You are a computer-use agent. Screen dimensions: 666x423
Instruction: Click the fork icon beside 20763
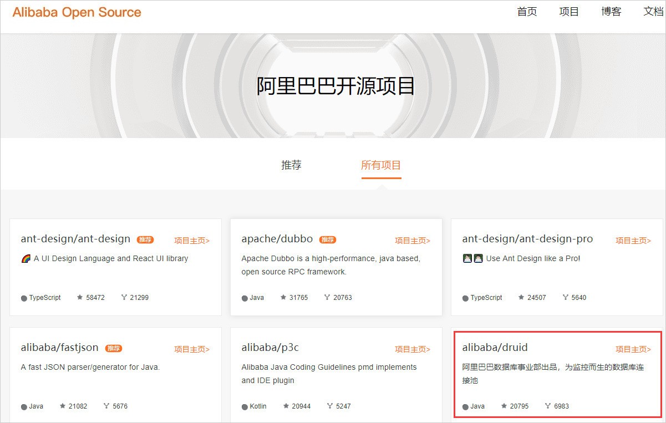(327, 297)
